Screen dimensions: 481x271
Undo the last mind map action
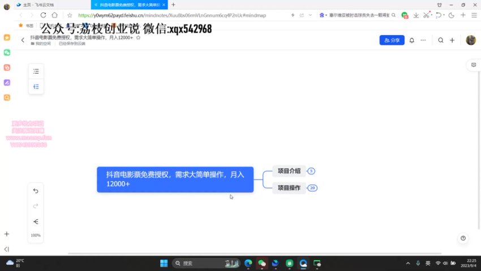point(36,191)
